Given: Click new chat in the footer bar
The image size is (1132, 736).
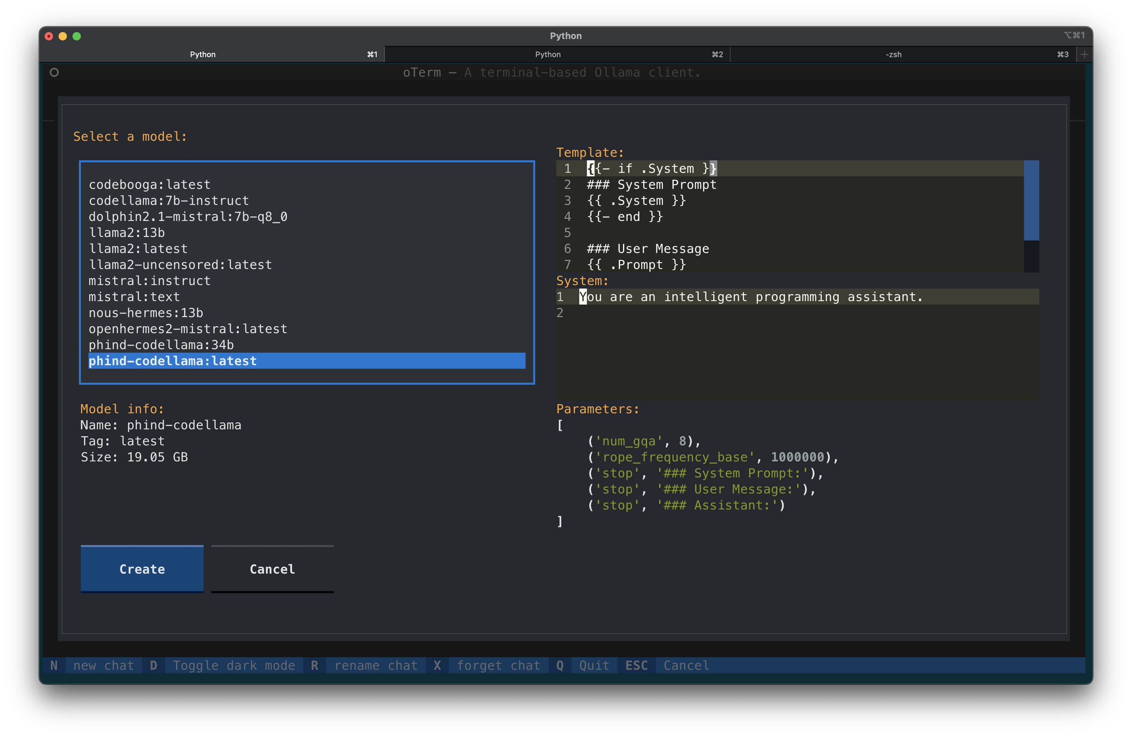Looking at the screenshot, I should 103,665.
